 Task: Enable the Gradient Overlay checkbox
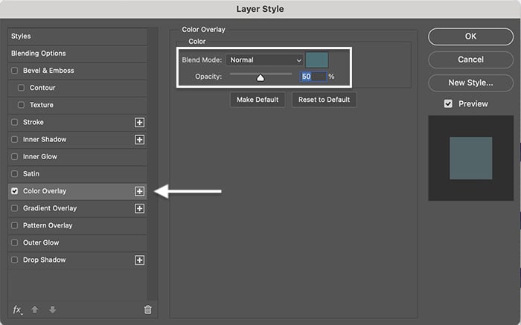pos(15,208)
